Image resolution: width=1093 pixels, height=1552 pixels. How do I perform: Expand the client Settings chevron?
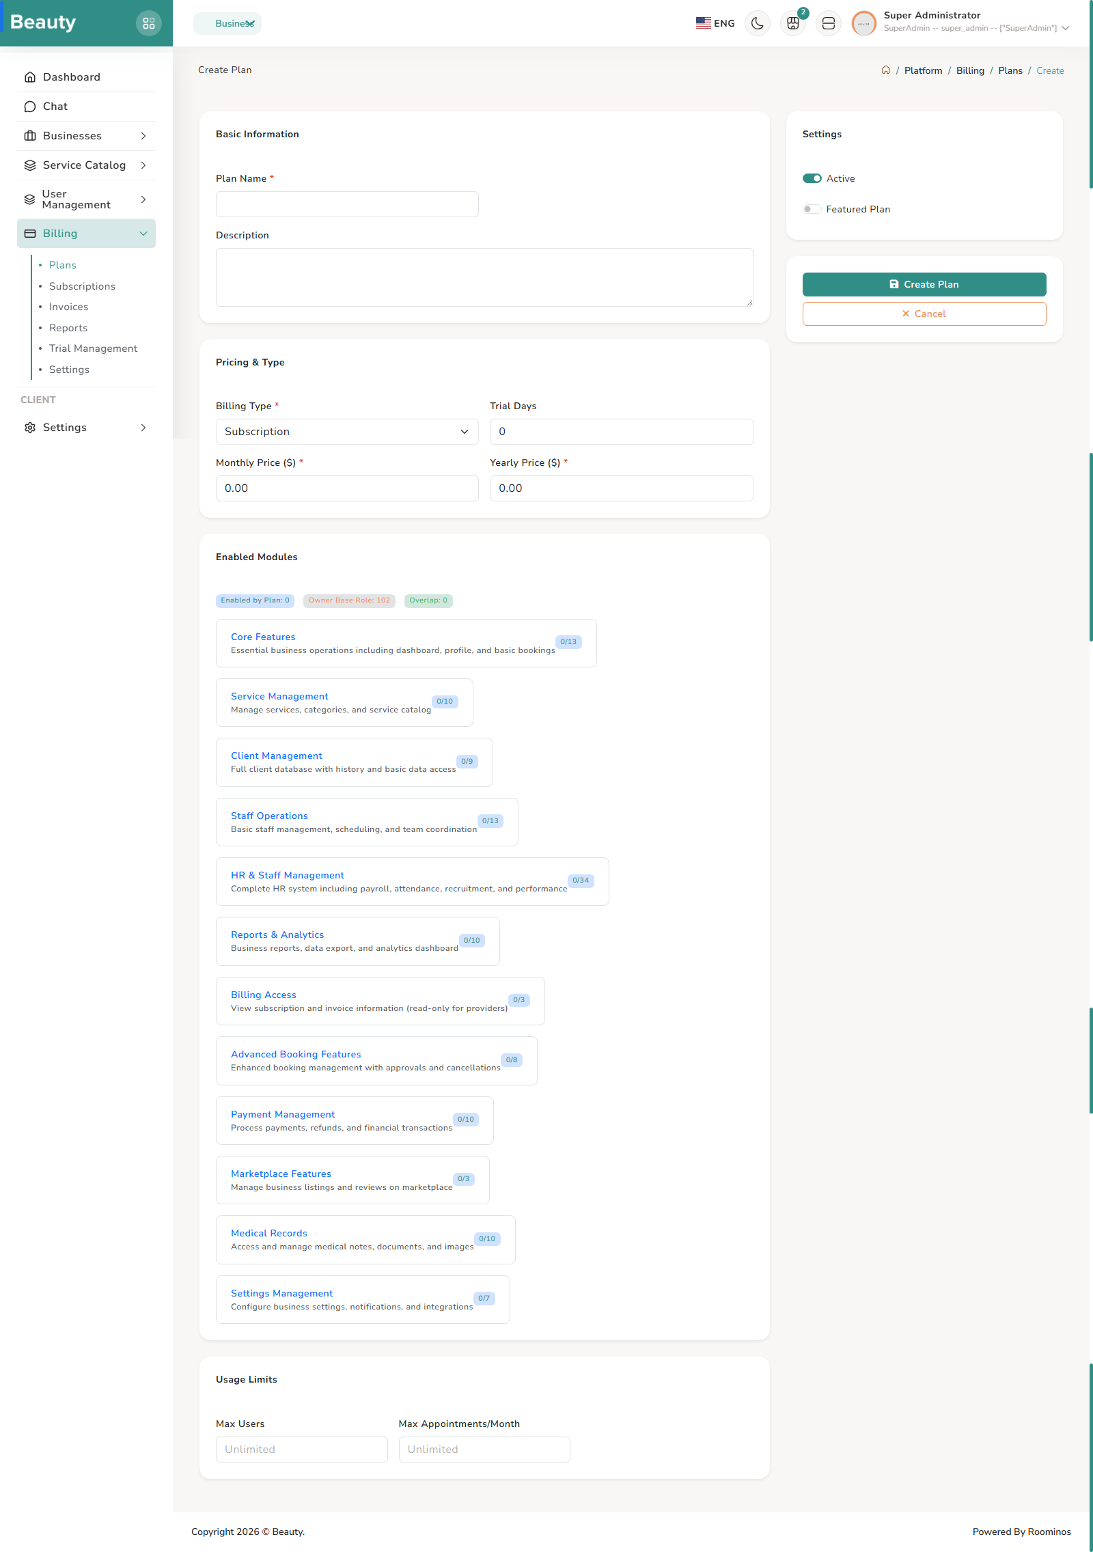143,428
